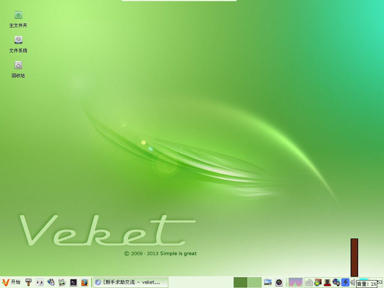Switch to the second light green desktop pager
This screenshot has width=384, height=288.
coord(255,282)
